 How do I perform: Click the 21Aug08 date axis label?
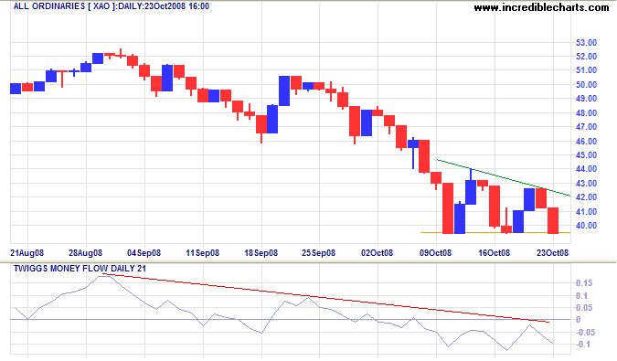(27, 253)
